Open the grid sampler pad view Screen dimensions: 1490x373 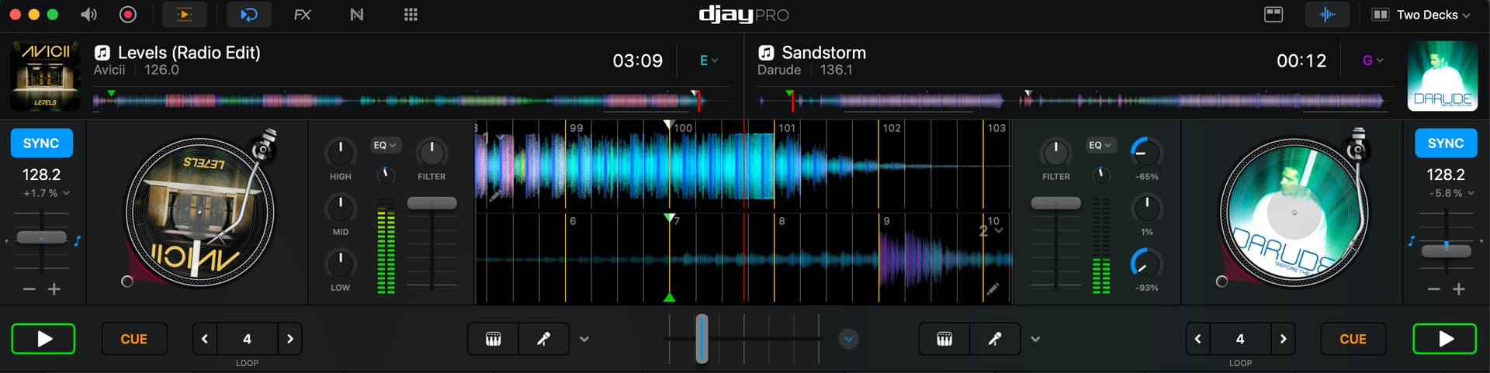coord(411,15)
